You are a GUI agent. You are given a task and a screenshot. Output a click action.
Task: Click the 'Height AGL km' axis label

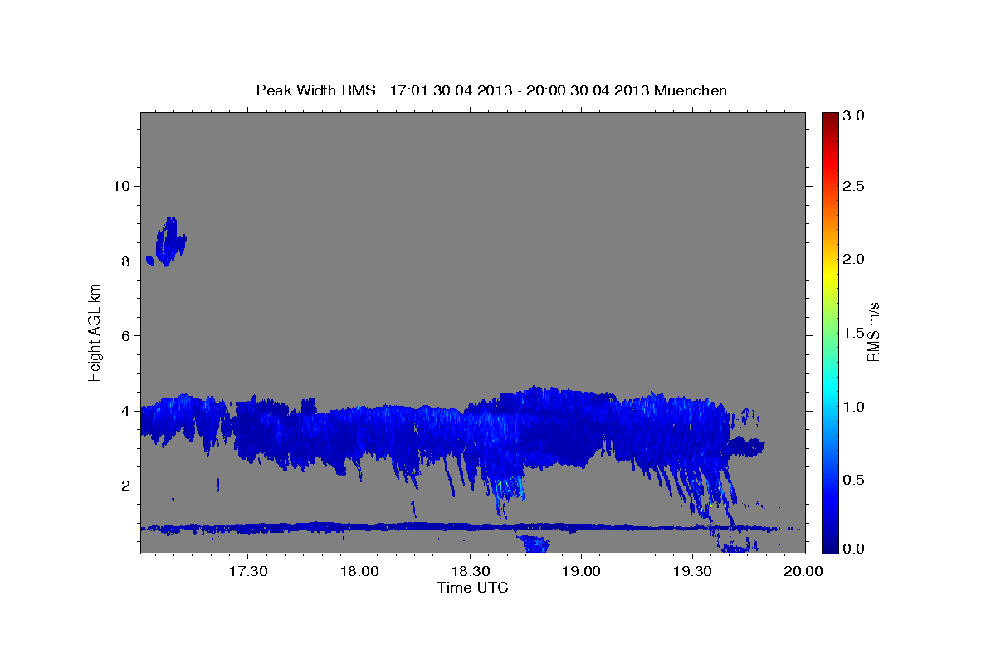pyautogui.click(x=95, y=331)
